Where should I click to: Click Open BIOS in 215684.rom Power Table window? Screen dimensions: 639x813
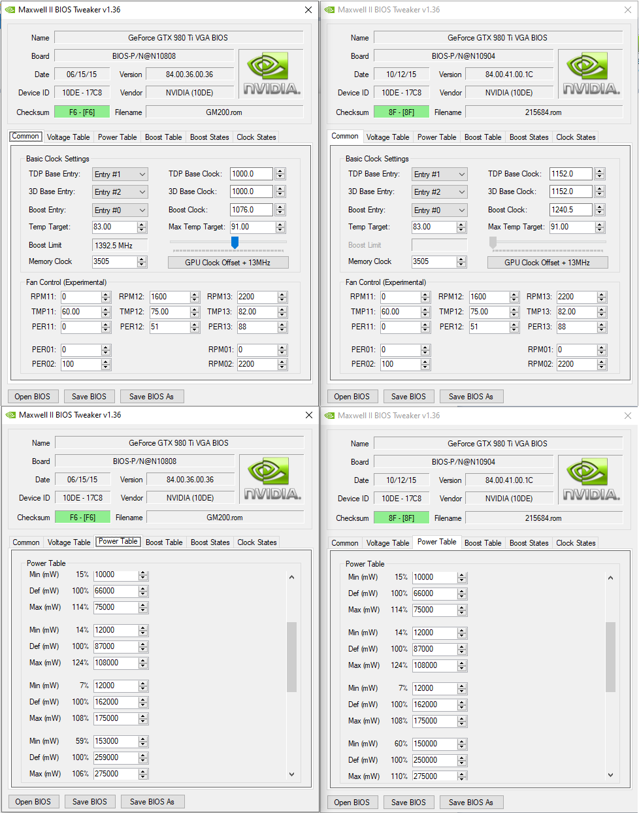pyautogui.click(x=352, y=803)
